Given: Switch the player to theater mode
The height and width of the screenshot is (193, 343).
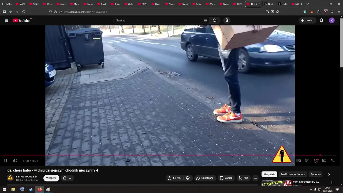Looking at the screenshot, I should [324, 161].
